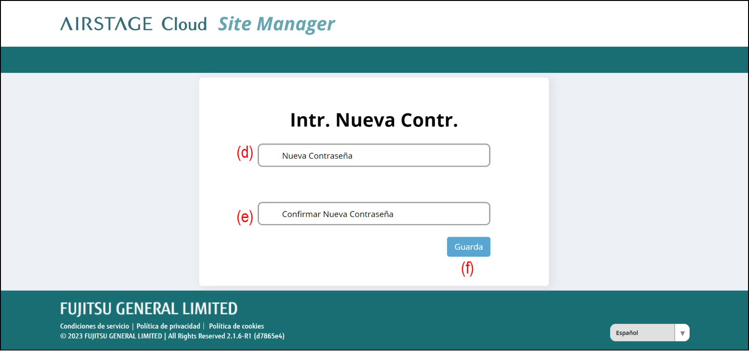The image size is (749, 351).
Task: Click the dark teal header bar
Action: (x=374, y=60)
